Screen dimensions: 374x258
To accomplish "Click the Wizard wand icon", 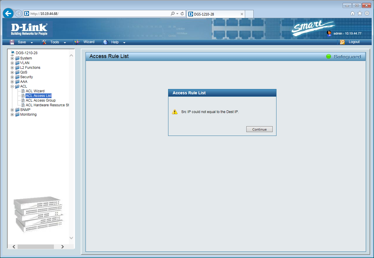I will pyautogui.click(x=77, y=42).
